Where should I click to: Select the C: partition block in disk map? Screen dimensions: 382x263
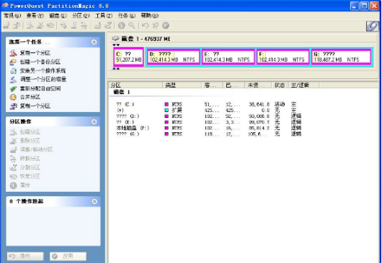[x=128, y=57]
